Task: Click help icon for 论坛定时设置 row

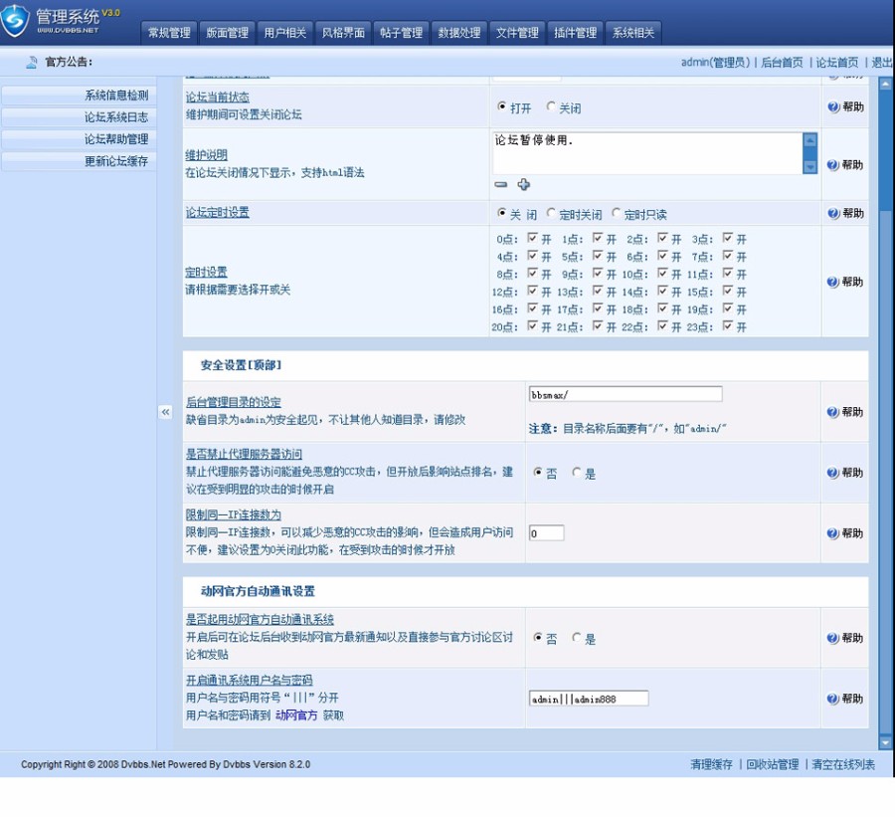Action: tap(833, 213)
